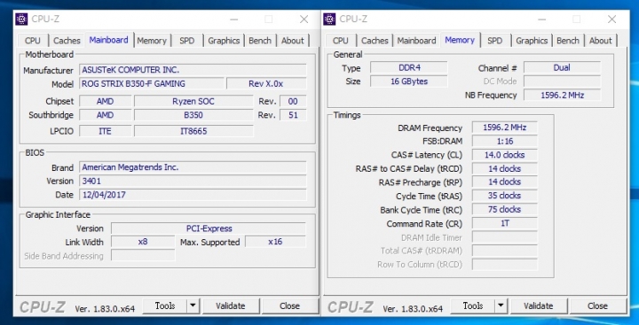Click the DRAM Frequency value 1596.2 MHz
The height and width of the screenshot is (325, 639).
[504, 128]
